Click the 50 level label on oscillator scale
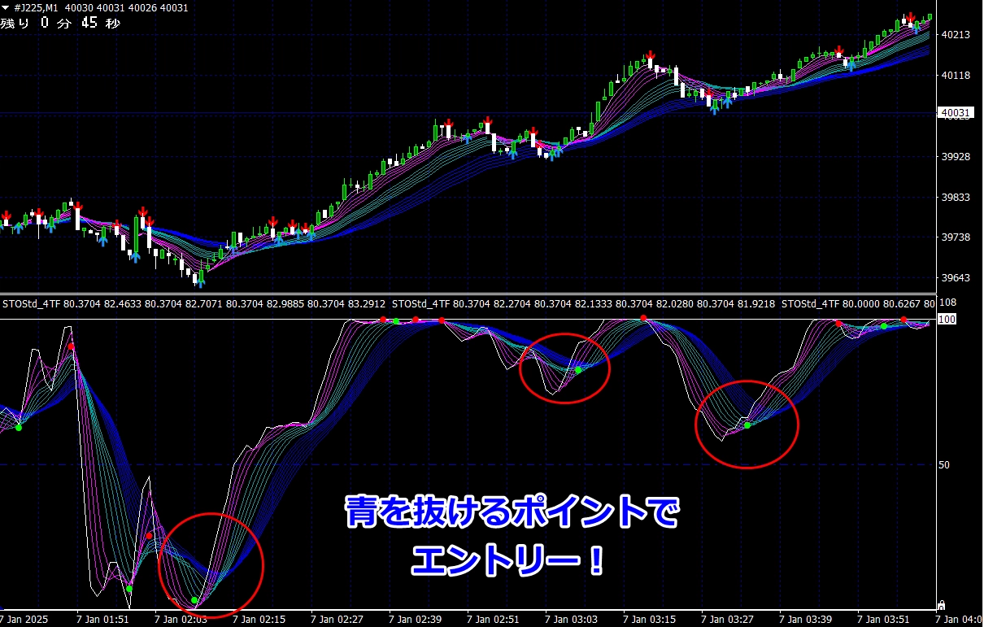 pos(943,465)
